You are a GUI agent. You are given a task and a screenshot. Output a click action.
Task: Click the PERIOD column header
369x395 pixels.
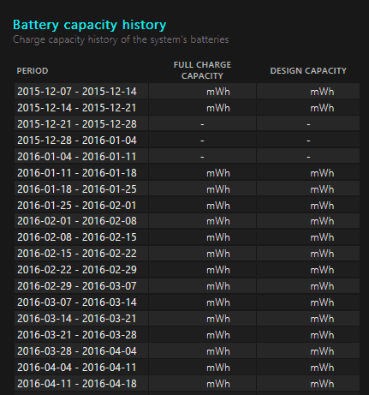click(x=33, y=71)
